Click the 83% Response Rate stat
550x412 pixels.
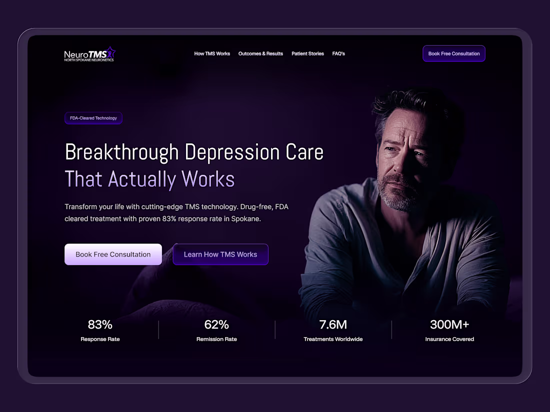click(x=100, y=330)
